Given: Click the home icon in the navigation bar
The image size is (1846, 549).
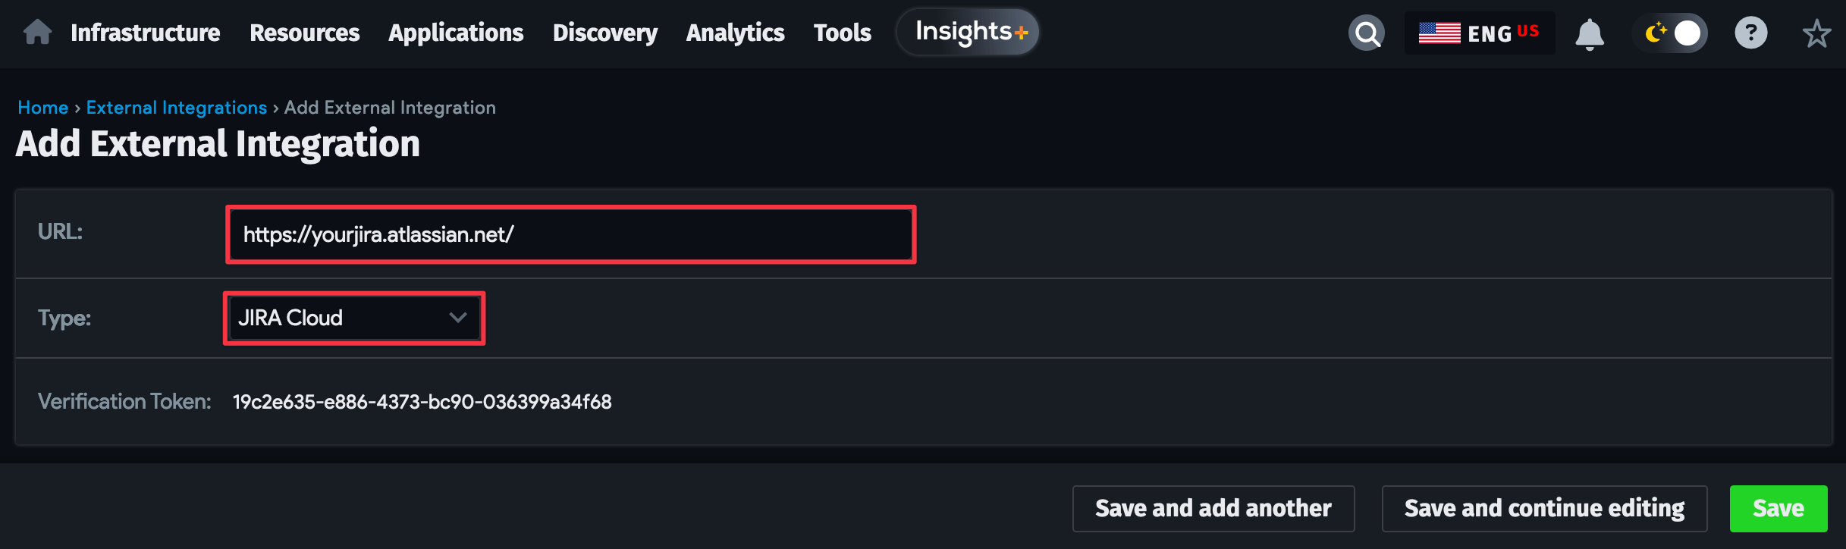Looking at the screenshot, I should pos(36,32).
